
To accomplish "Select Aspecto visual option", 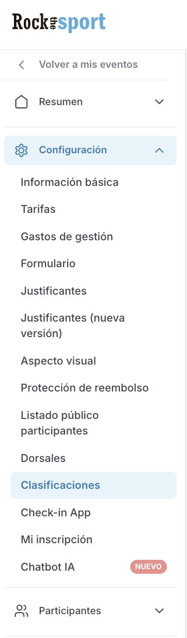I will [x=58, y=361].
